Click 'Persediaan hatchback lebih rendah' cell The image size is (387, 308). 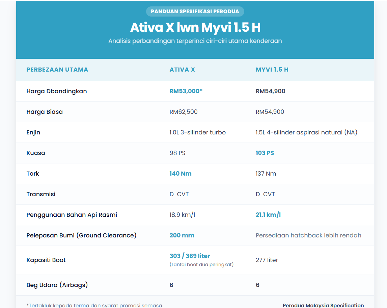pyautogui.click(x=308, y=235)
